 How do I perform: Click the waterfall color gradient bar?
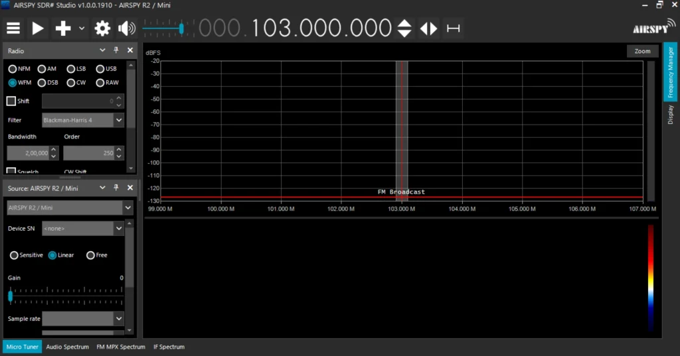[651, 278]
